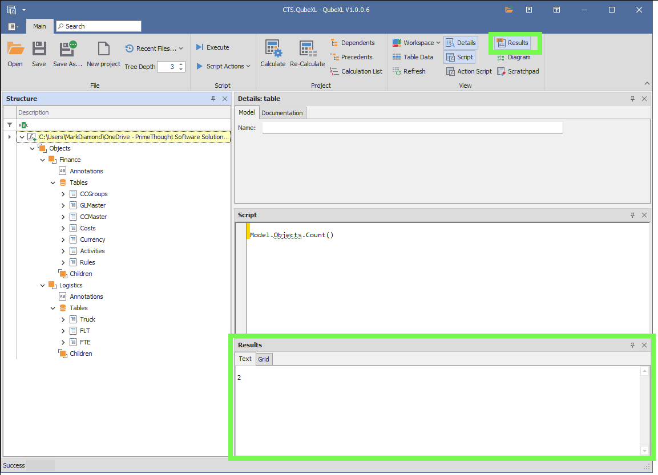Click the Refresh button in View group
The width and height of the screenshot is (658, 475).
point(409,71)
